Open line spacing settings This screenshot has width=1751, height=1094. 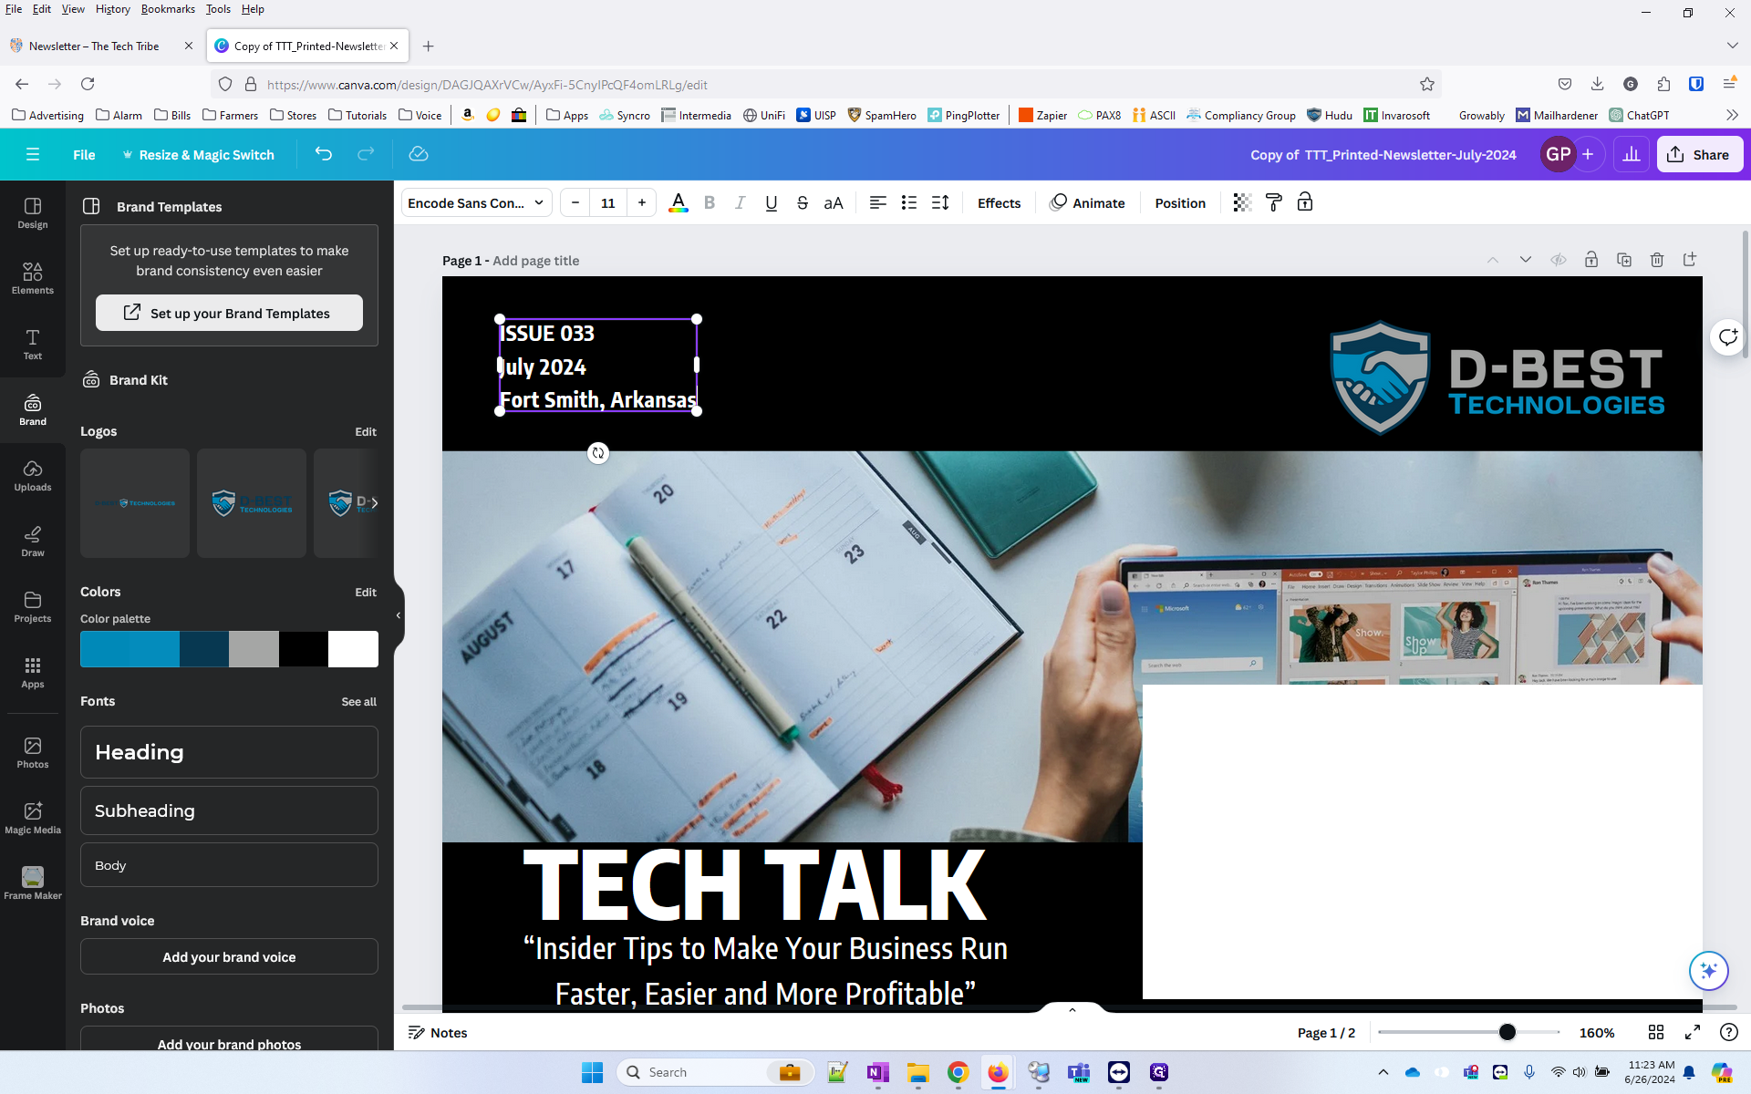[940, 202]
